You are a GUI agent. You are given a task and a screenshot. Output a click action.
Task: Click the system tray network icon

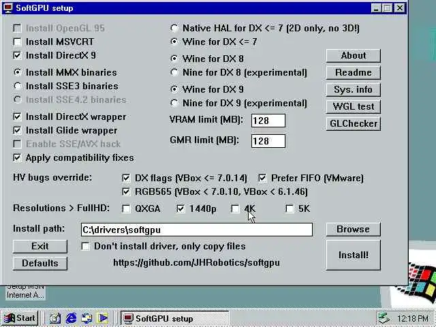coord(385,318)
